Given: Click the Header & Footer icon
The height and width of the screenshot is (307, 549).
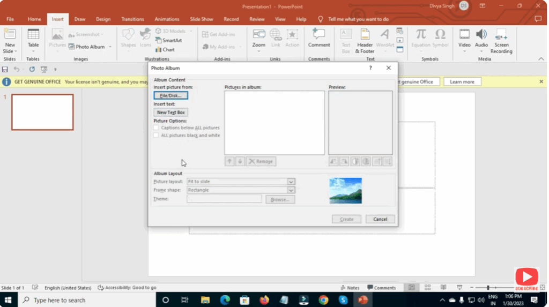Looking at the screenshot, I should pyautogui.click(x=365, y=34).
